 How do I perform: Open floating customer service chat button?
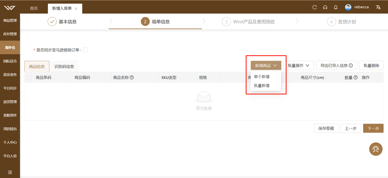tap(376, 149)
